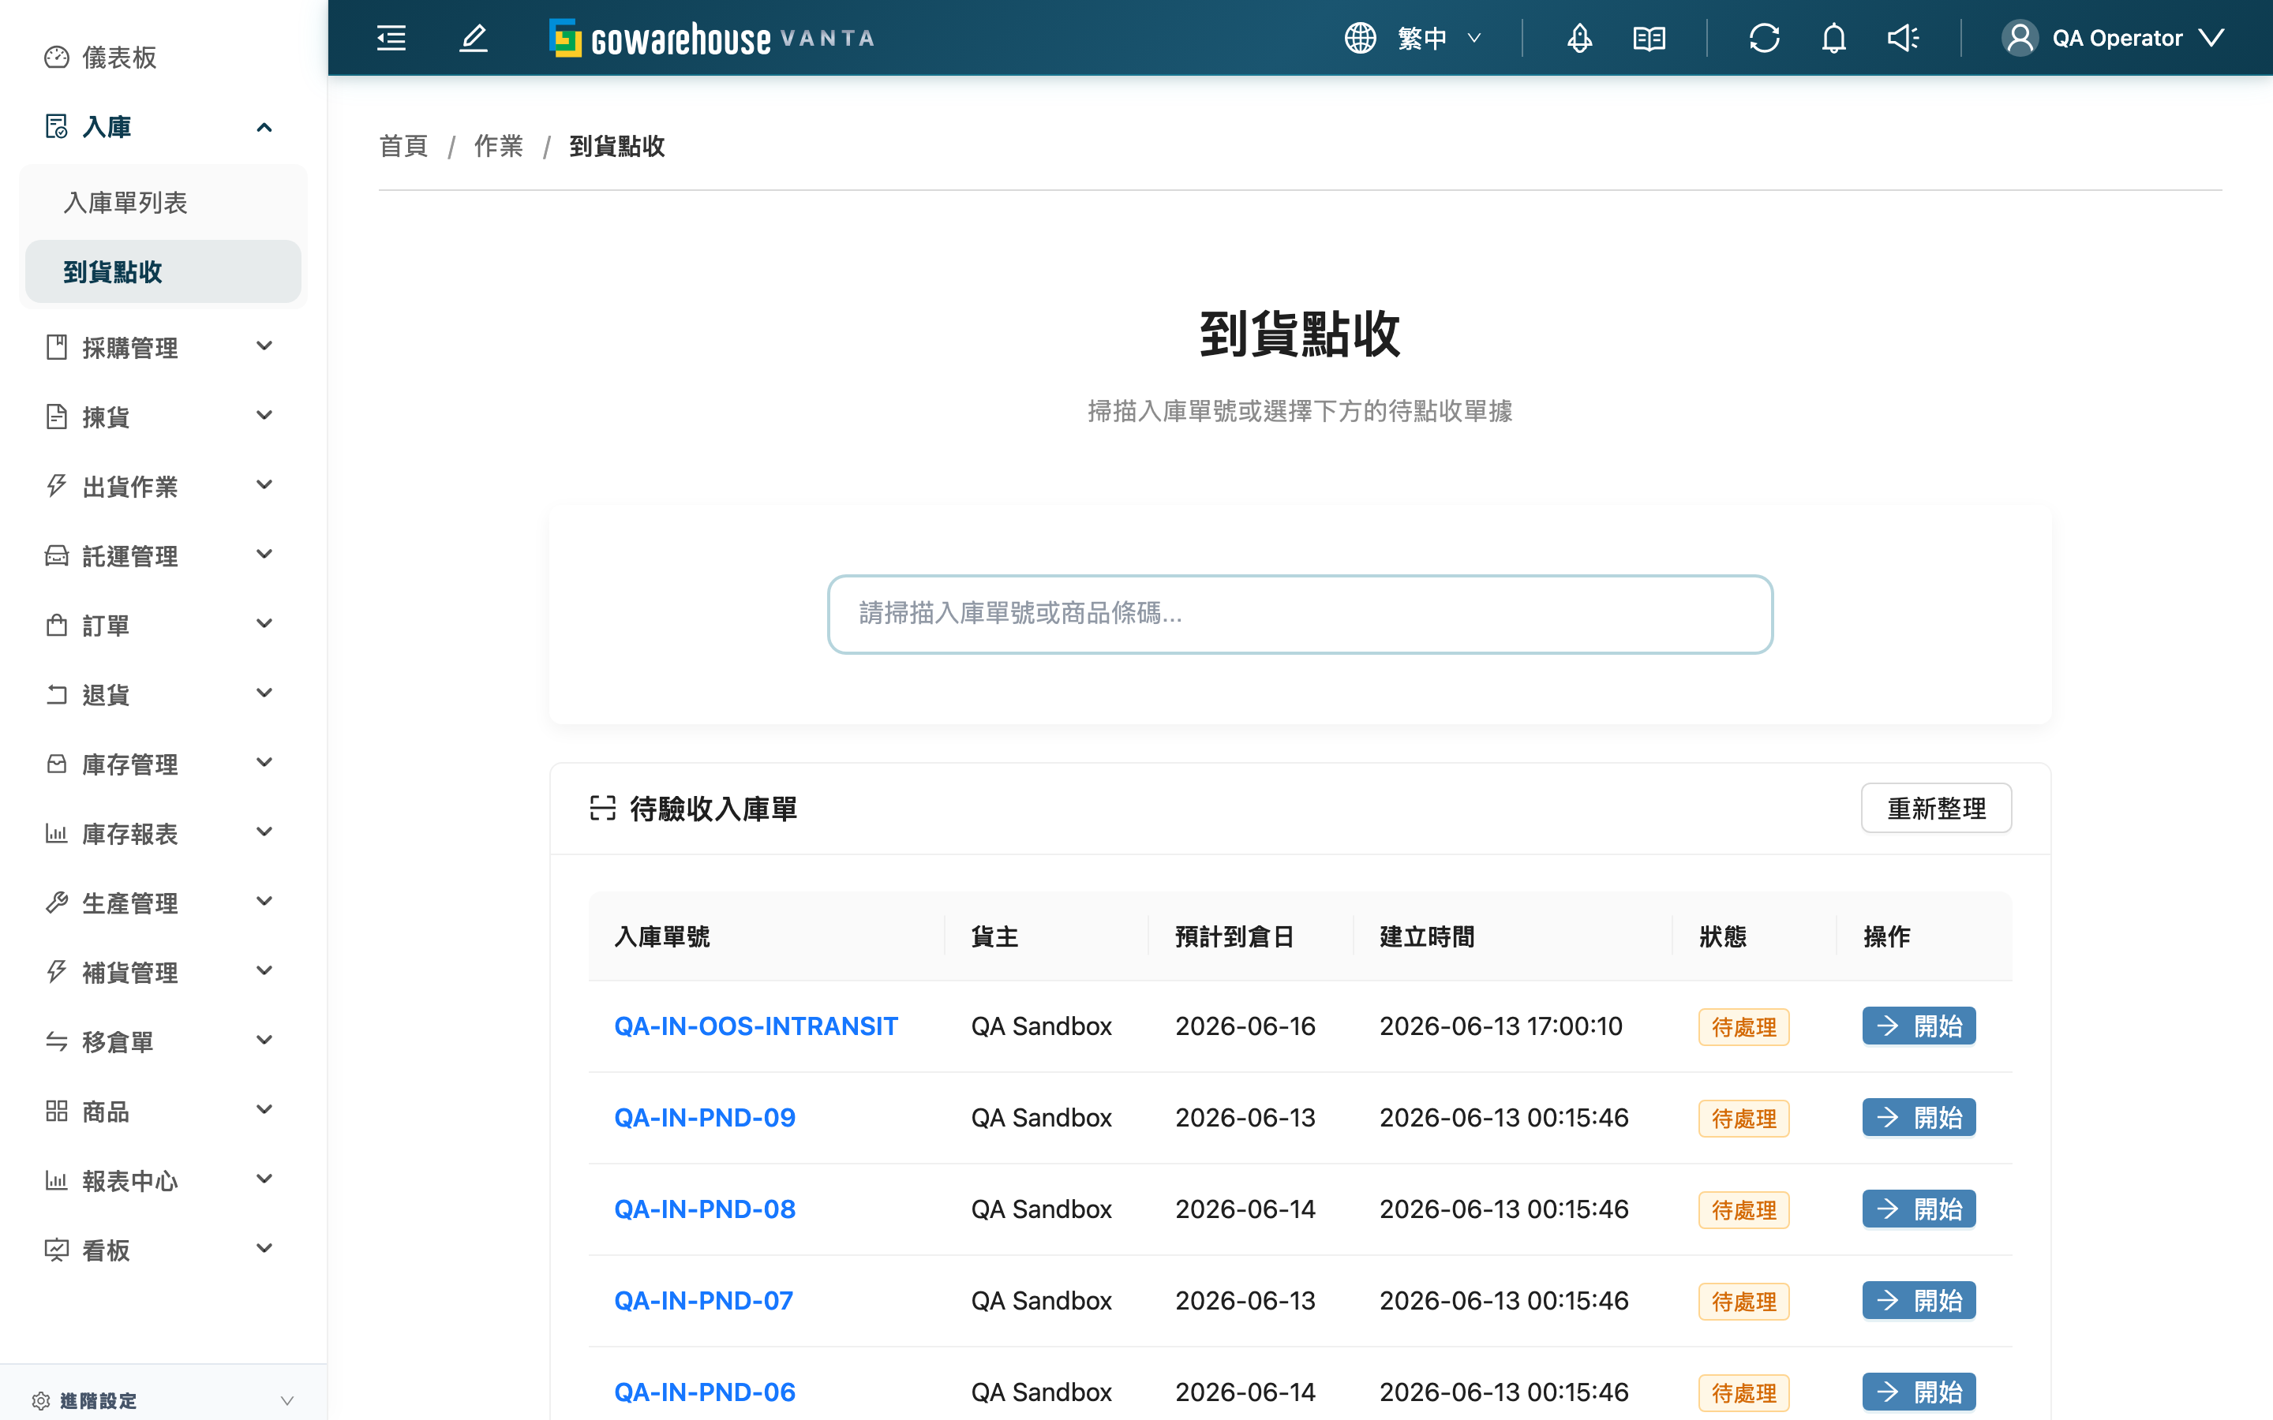Open inbound order QA-IN-PND-07 link
This screenshot has height=1420, width=2273.
pyautogui.click(x=703, y=1301)
